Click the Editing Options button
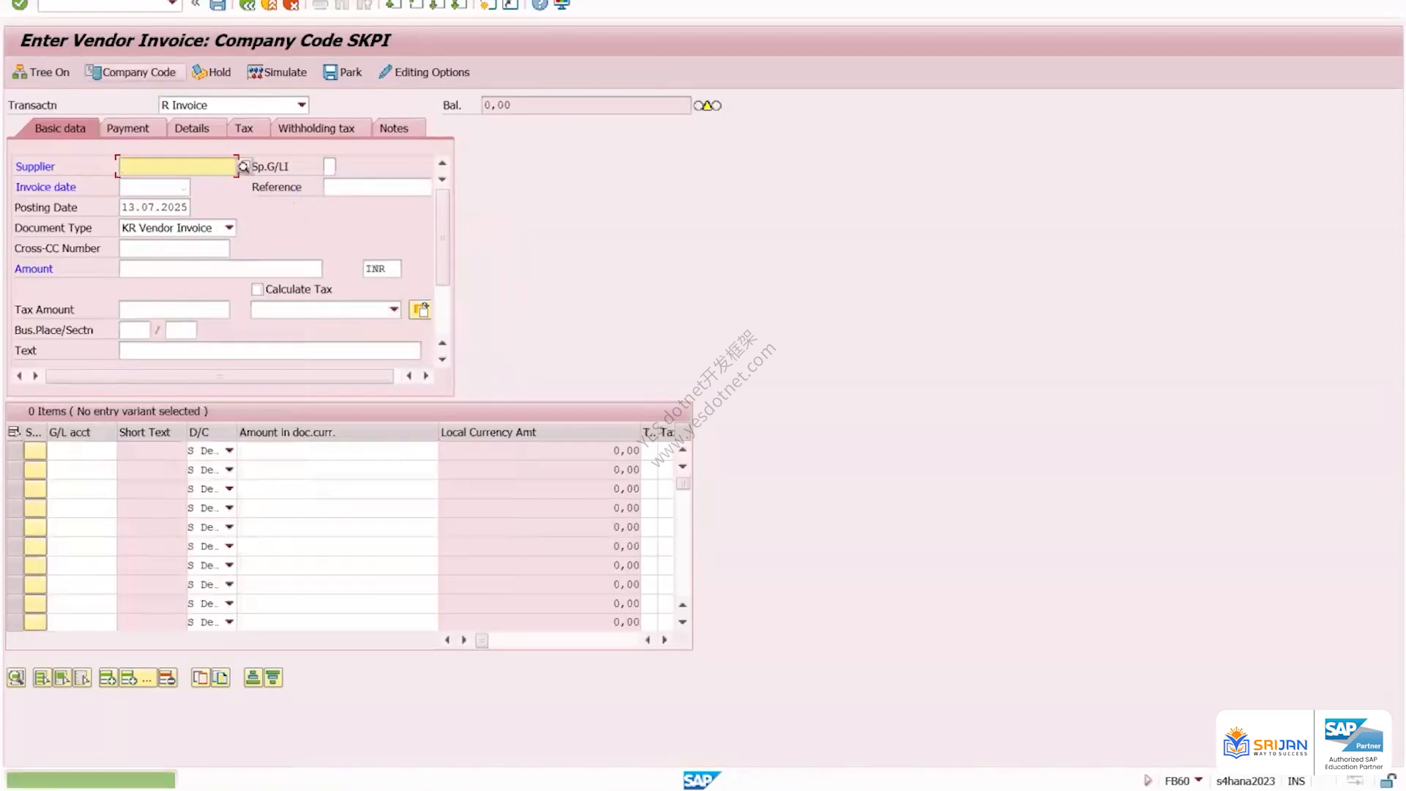The width and height of the screenshot is (1406, 791). coord(424,72)
